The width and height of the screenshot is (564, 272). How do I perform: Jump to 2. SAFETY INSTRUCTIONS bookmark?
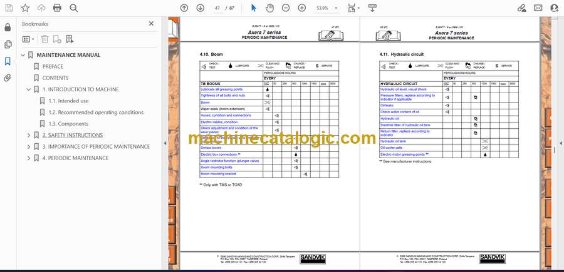(73, 135)
